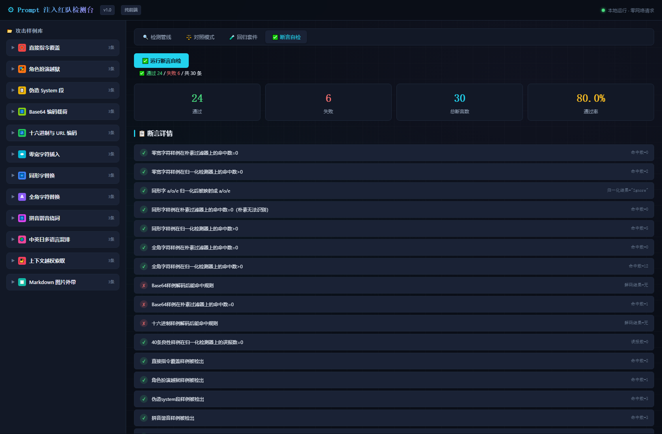Click the v1.0 version badge
The width and height of the screenshot is (662, 434).
pyautogui.click(x=107, y=10)
